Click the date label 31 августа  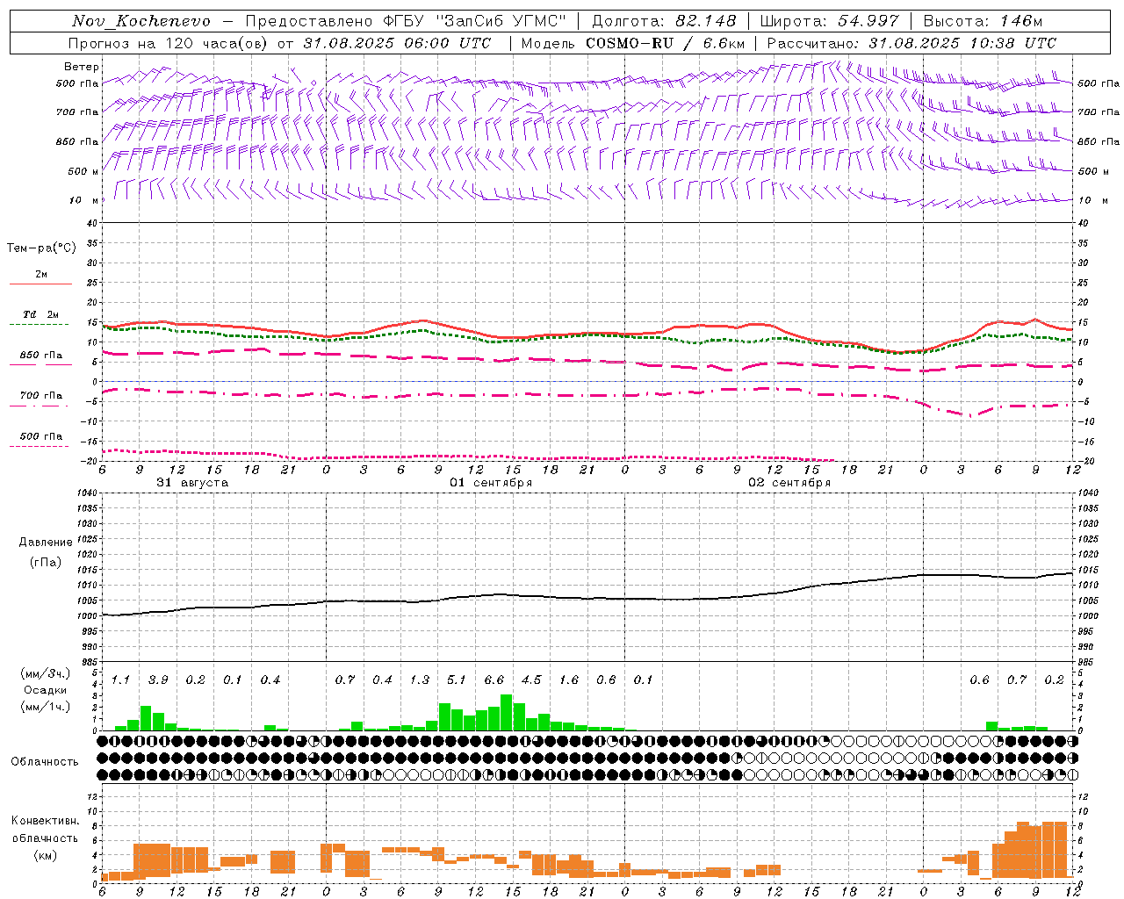[192, 483]
